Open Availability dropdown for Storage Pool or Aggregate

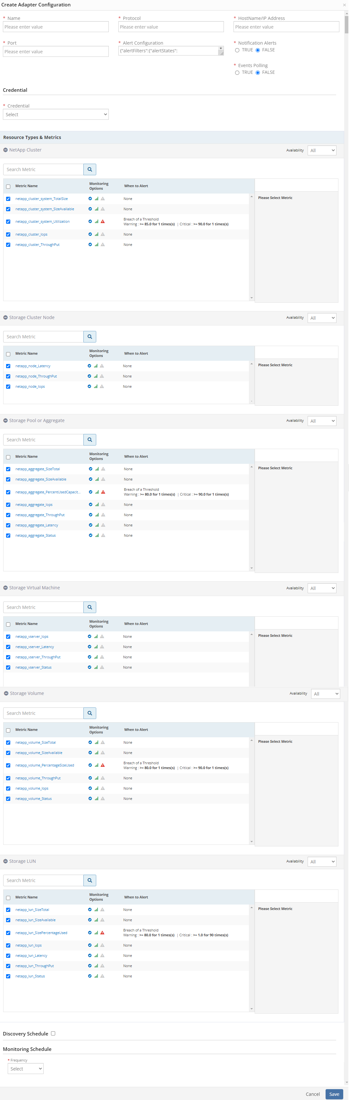tap(322, 421)
